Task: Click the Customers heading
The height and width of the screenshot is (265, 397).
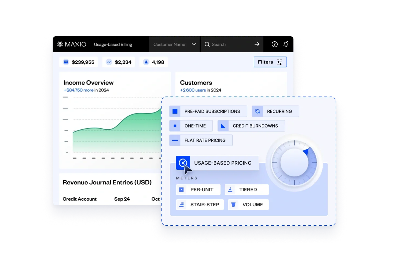Action: [x=196, y=83]
